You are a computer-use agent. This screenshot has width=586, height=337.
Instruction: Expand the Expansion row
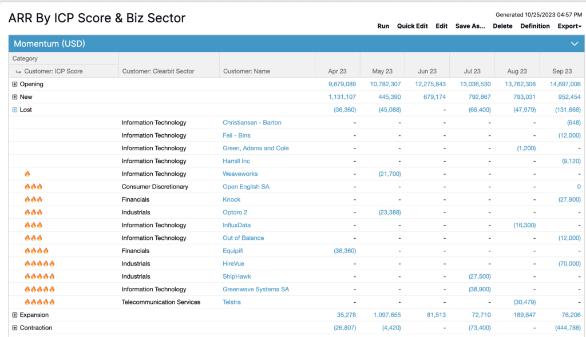pos(14,315)
